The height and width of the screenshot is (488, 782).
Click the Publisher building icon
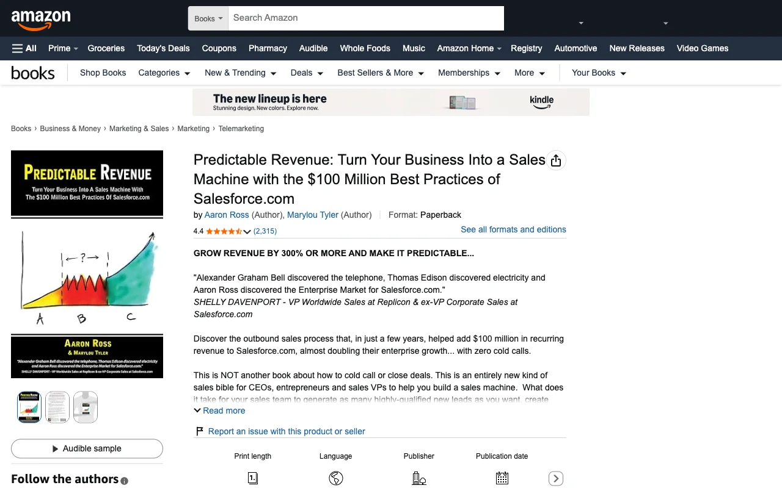coord(419,478)
